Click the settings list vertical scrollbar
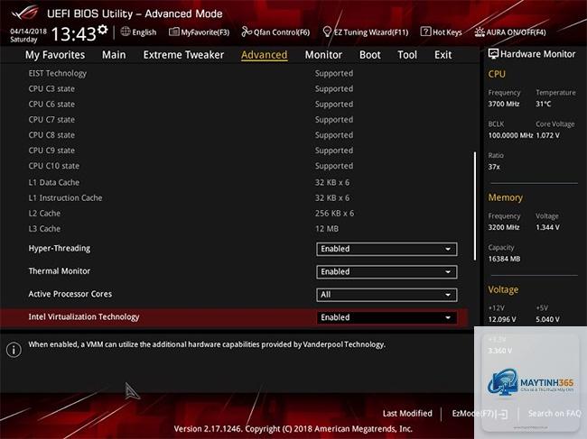This screenshot has width=587, height=439. [x=475, y=206]
